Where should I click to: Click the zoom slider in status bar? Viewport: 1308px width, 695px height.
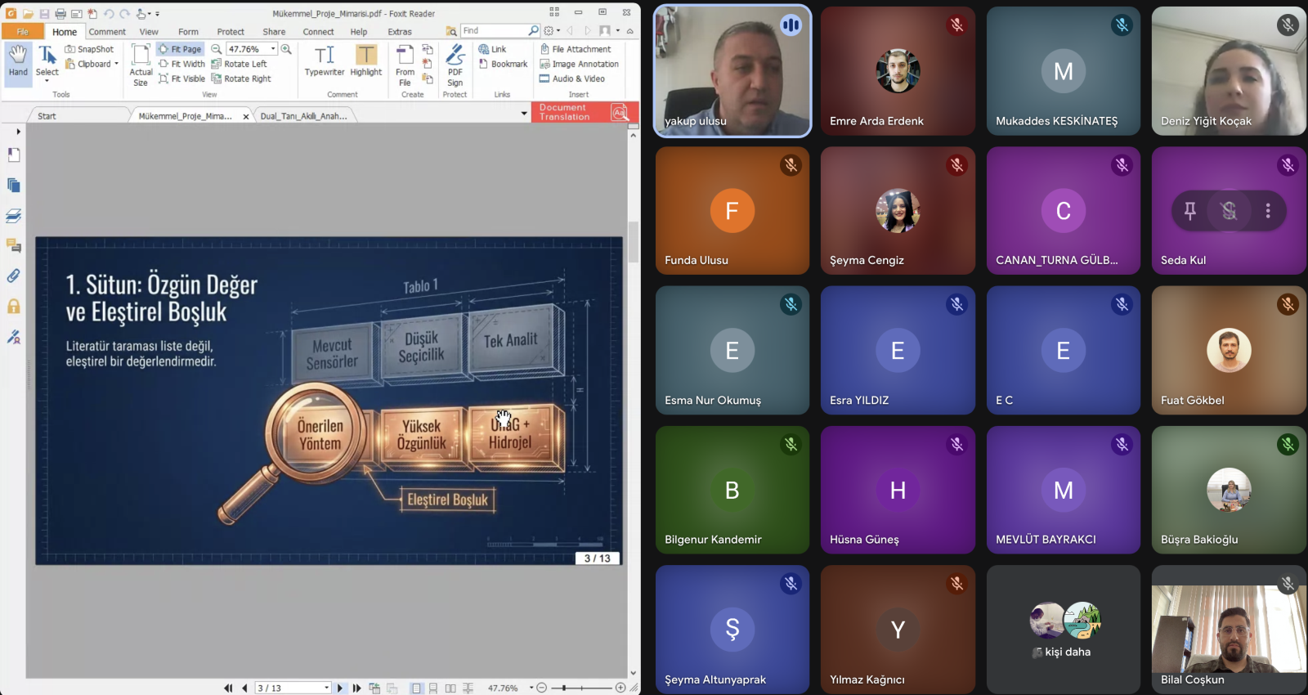tap(581, 688)
